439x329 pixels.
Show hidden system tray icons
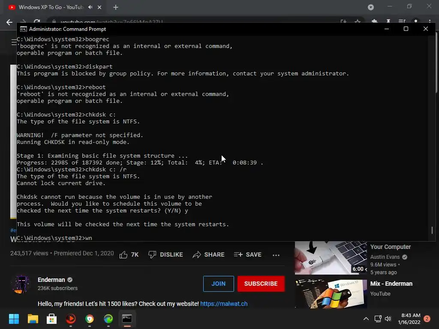366,319
